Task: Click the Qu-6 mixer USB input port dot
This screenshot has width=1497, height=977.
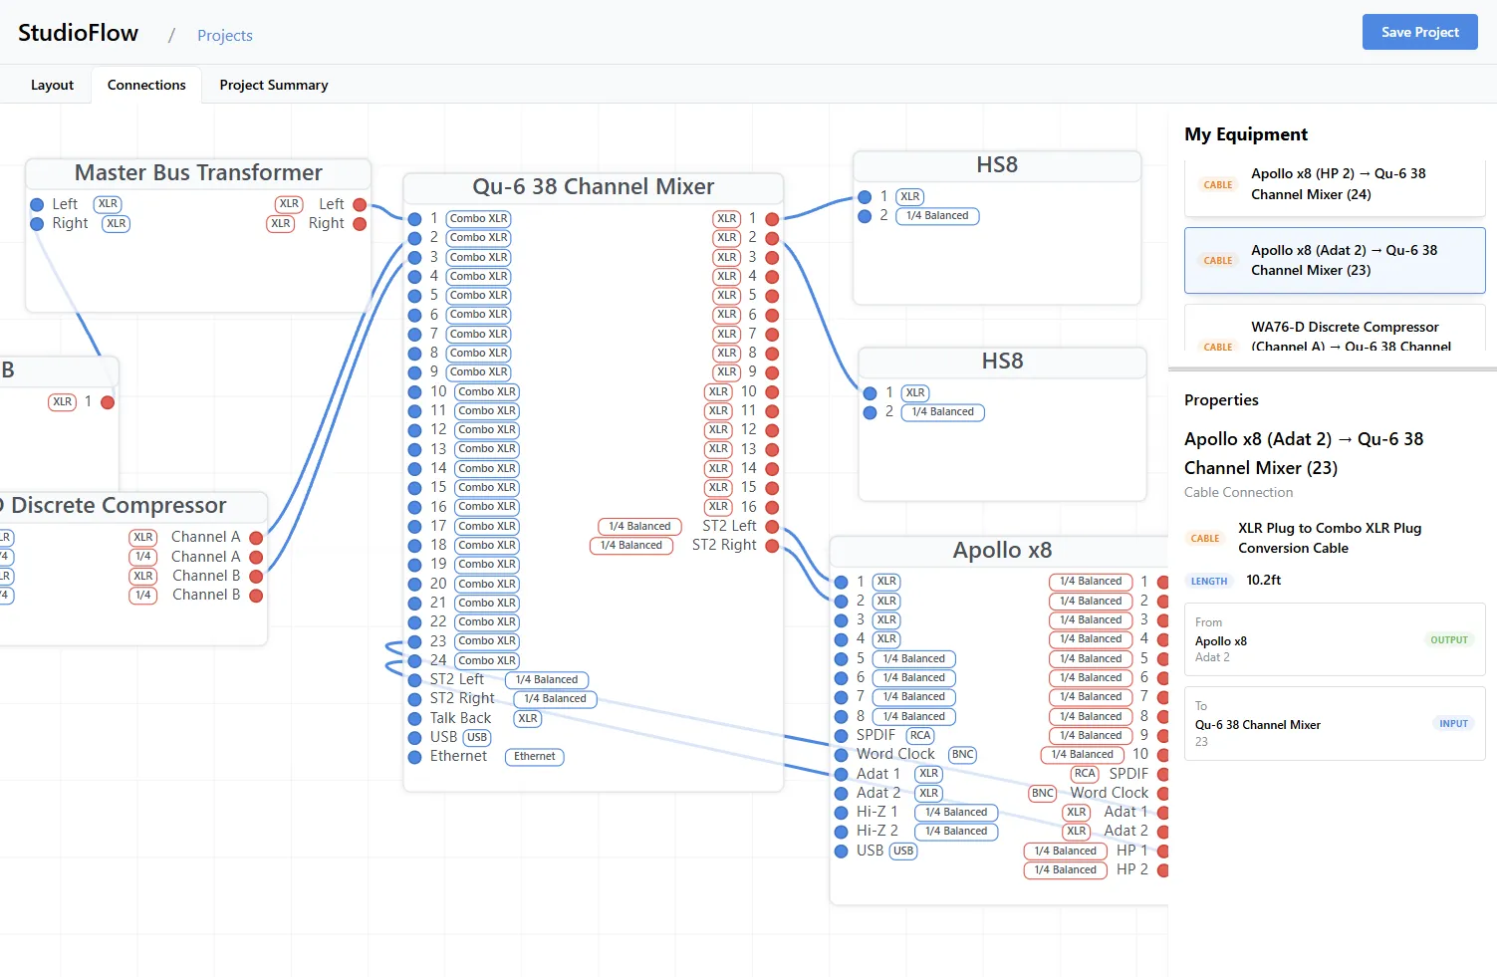Action: click(x=415, y=738)
